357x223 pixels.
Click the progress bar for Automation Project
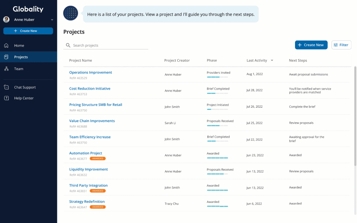pos(217,158)
